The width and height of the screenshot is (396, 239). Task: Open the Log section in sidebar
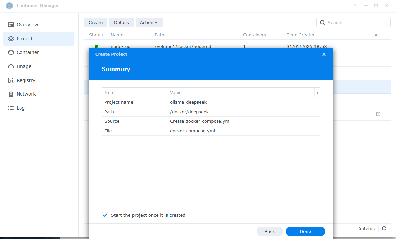click(39, 108)
